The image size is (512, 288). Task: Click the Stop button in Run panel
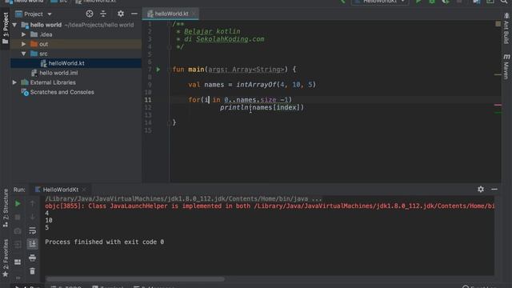[18, 217]
